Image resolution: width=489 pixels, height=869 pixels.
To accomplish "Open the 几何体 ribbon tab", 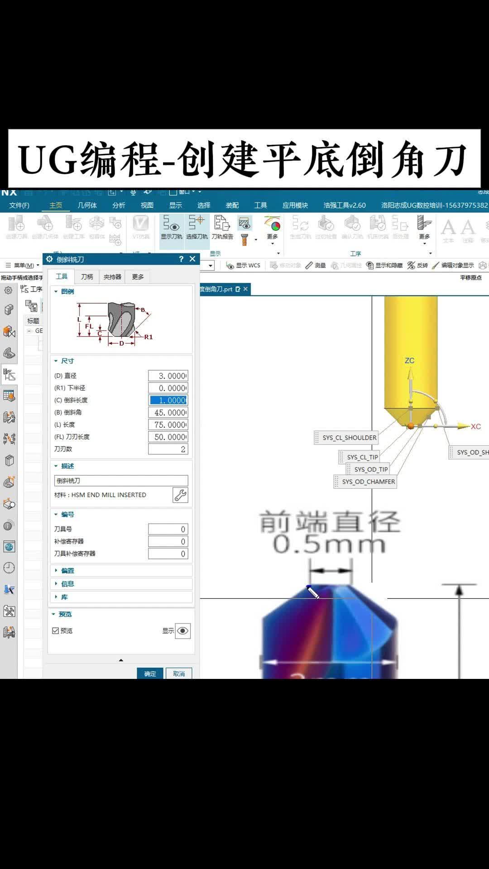I will pos(87,205).
